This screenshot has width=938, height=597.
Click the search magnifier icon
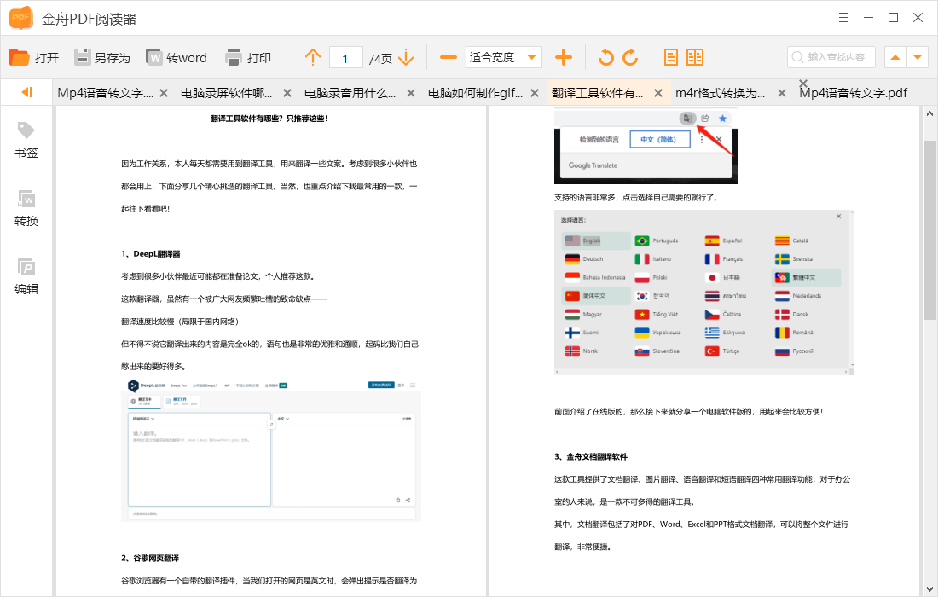click(797, 57)
